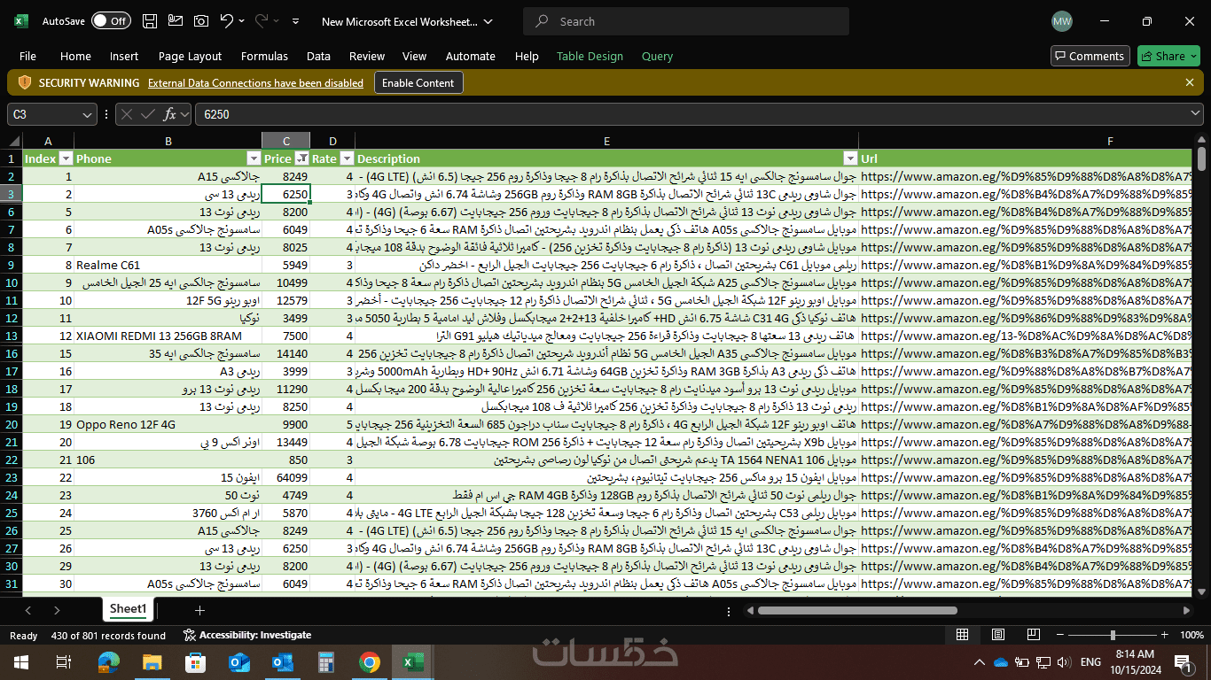Click the 100% zoom level button
Image resolution: width=1211 pixels, height=680 pixels.
tap(1191, 635)
